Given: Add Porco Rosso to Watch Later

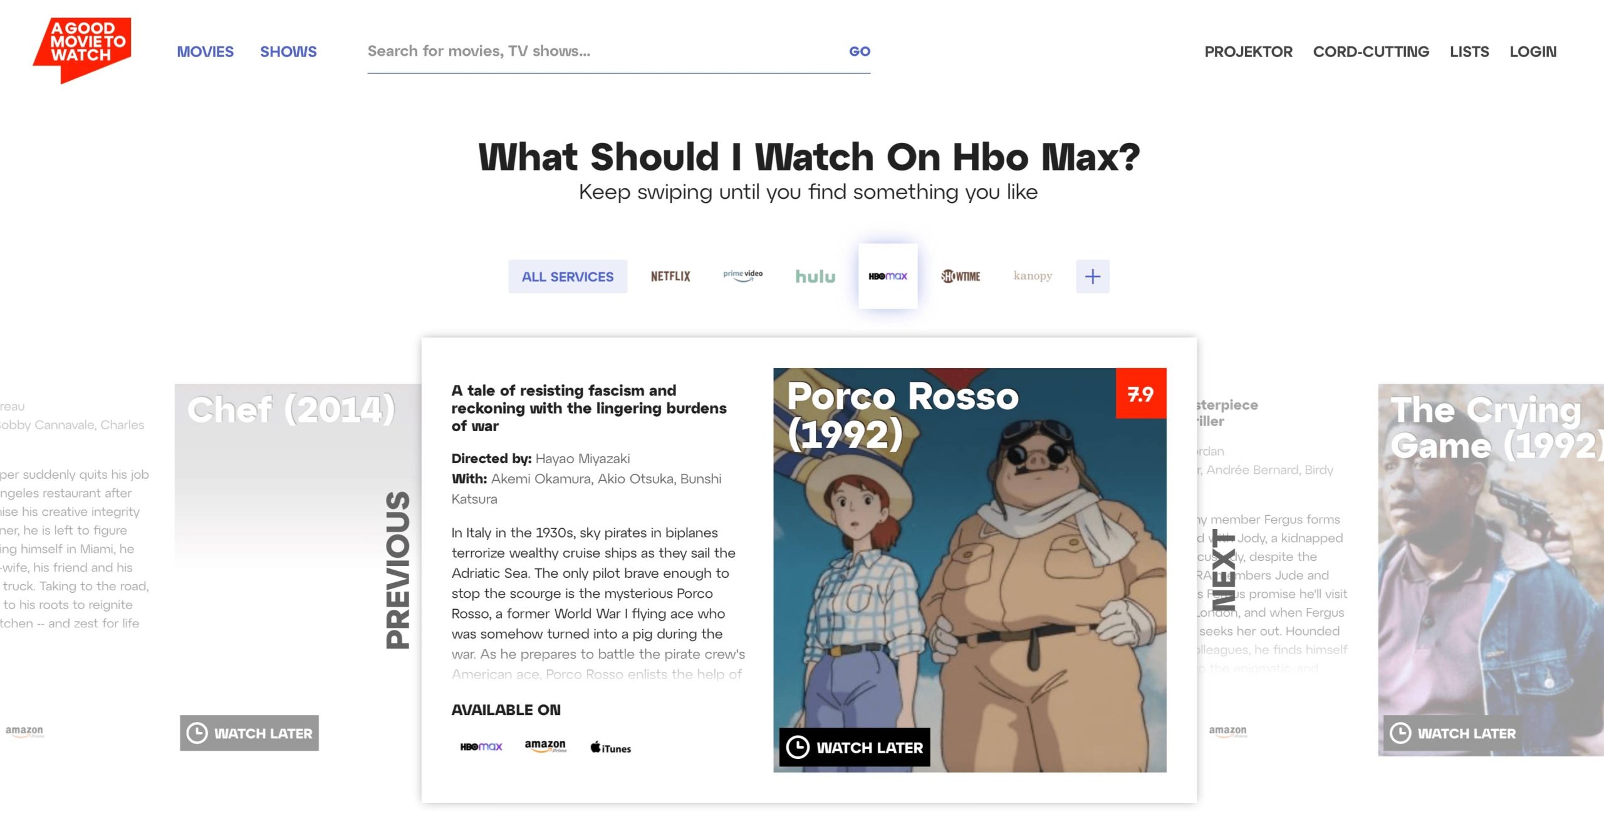Looking at the screenshot, I should pyautogui.click(x=854, y=747).
